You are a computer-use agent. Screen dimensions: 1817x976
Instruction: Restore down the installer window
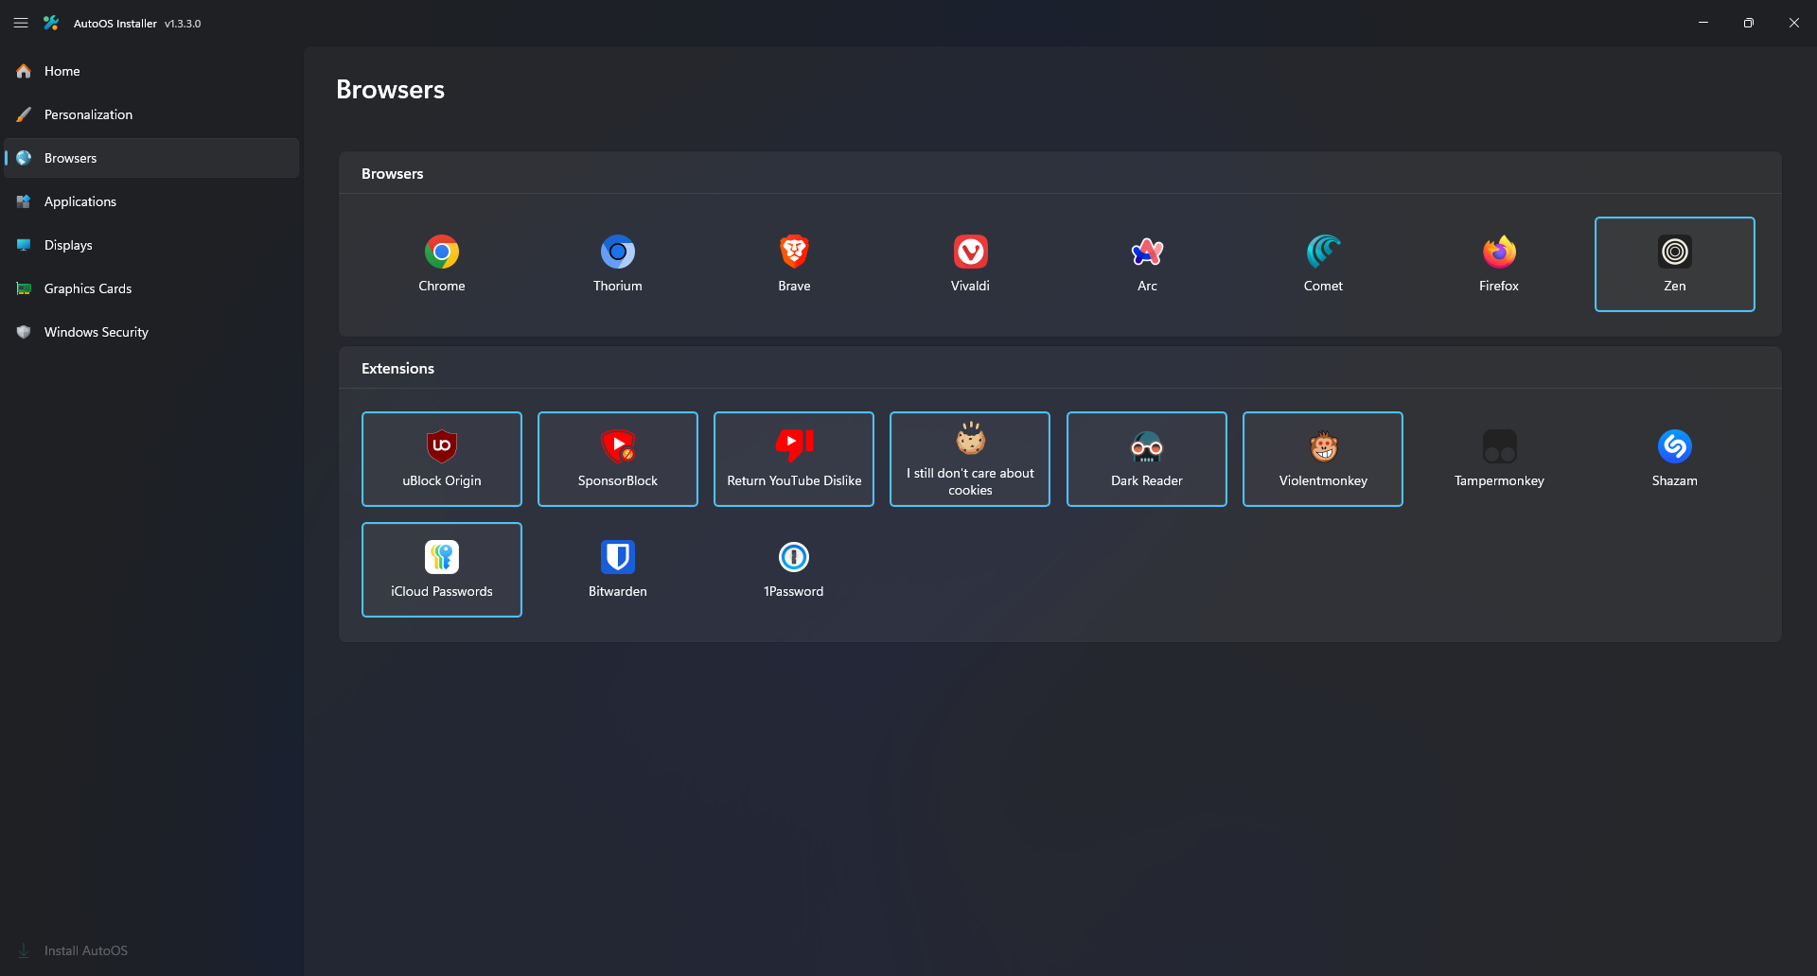(1749, 23)
